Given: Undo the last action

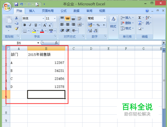Looking at the screenshot, I should click(x=21, y=4).
